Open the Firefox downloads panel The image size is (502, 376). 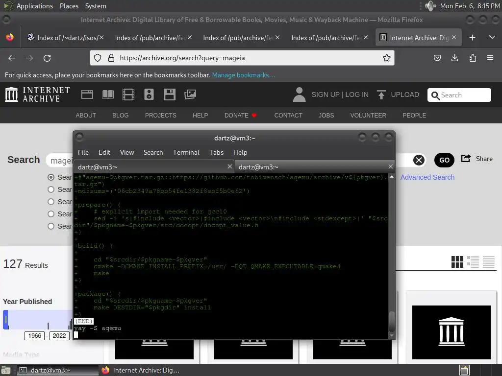[x=454, y=58]
